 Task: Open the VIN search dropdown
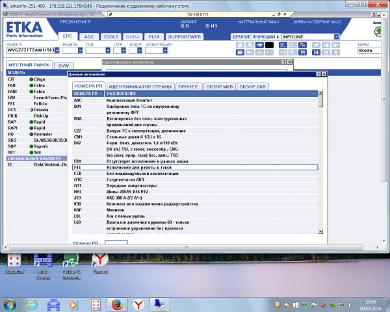(57, 50)
